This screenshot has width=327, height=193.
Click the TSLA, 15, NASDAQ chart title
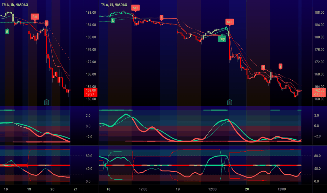pos(114,5)
